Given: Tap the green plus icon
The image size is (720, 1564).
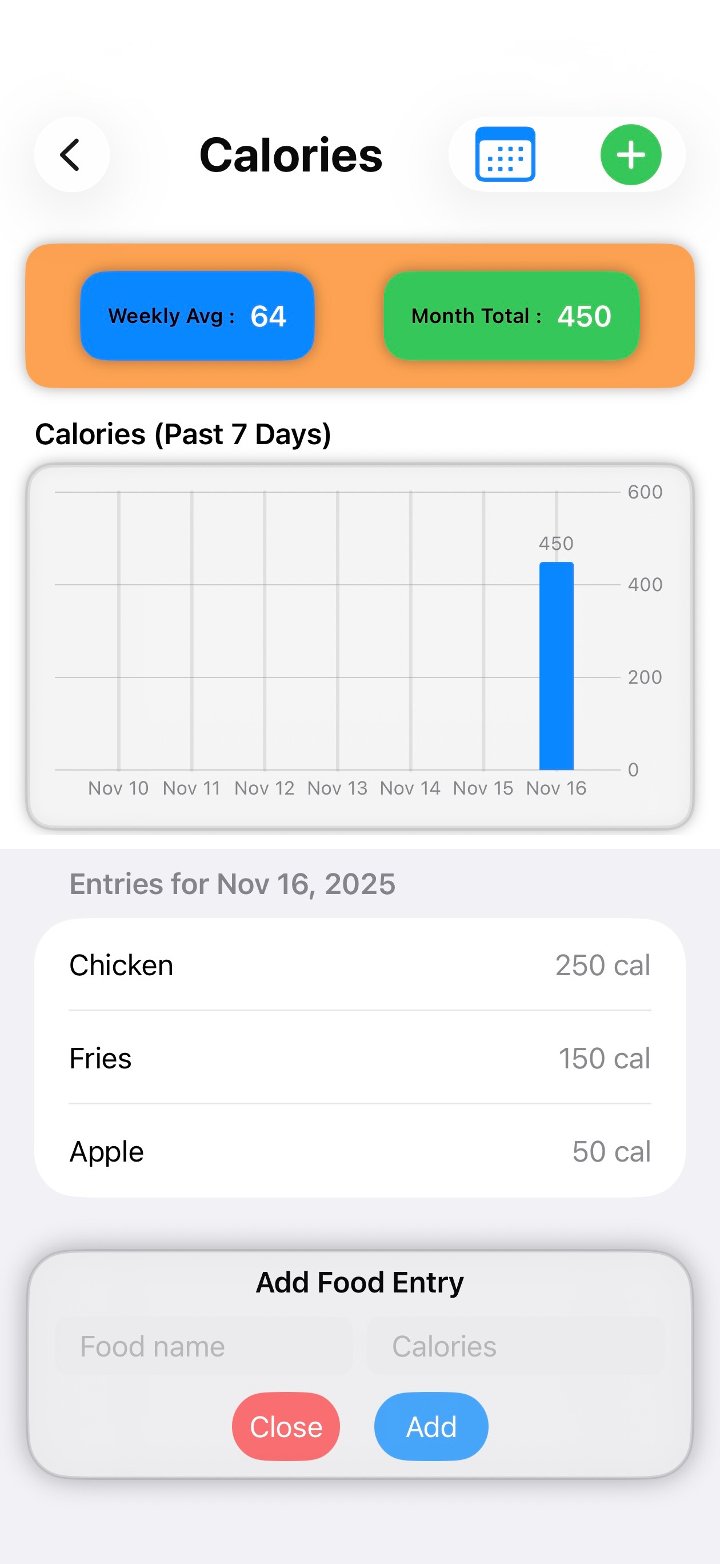Looking at the screenshot, I should tap(631, 155).
